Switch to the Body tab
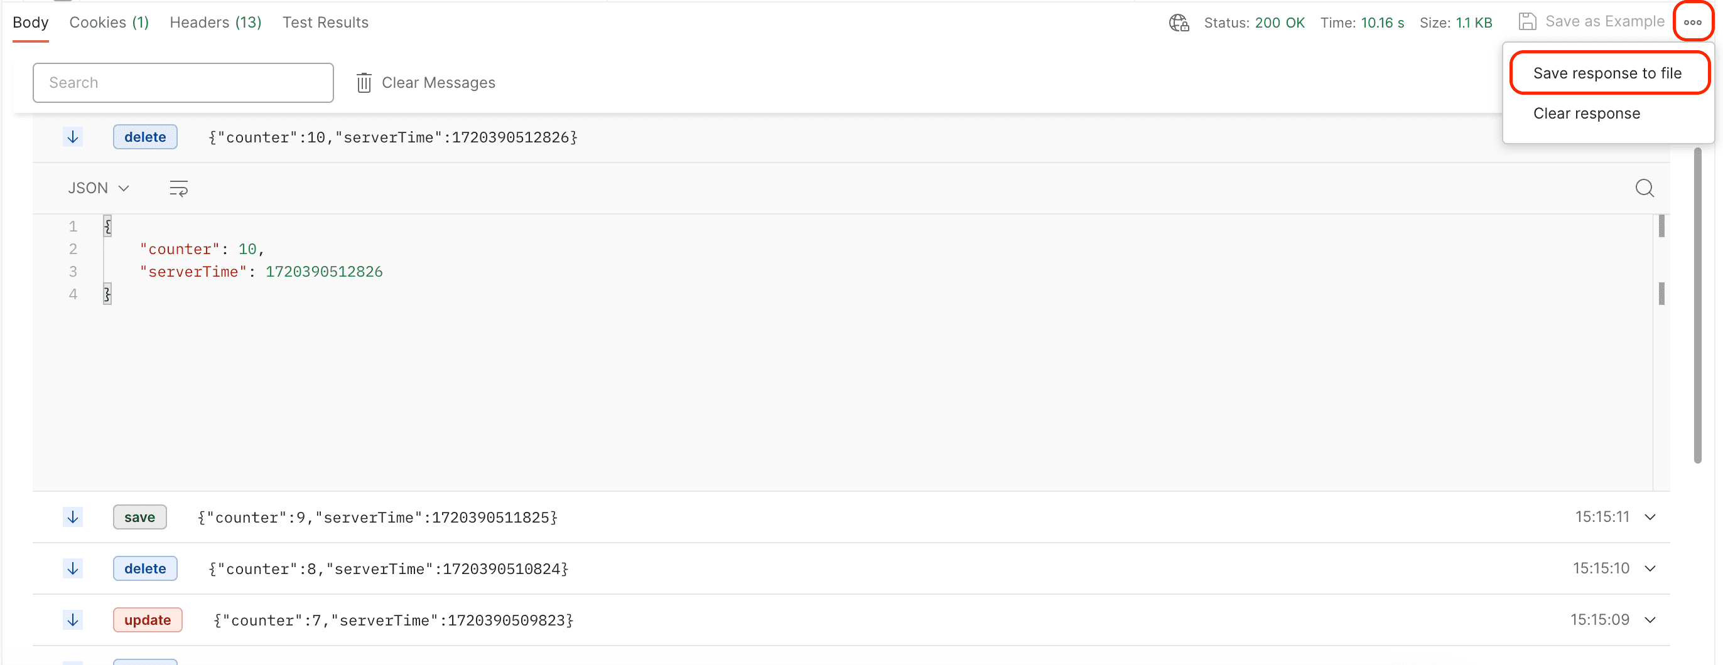 (31, 23)
